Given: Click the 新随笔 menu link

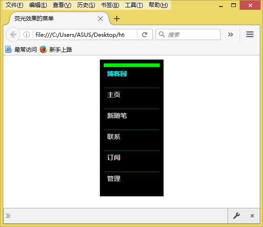Looking at the screenshot, I should click(117, 116).
